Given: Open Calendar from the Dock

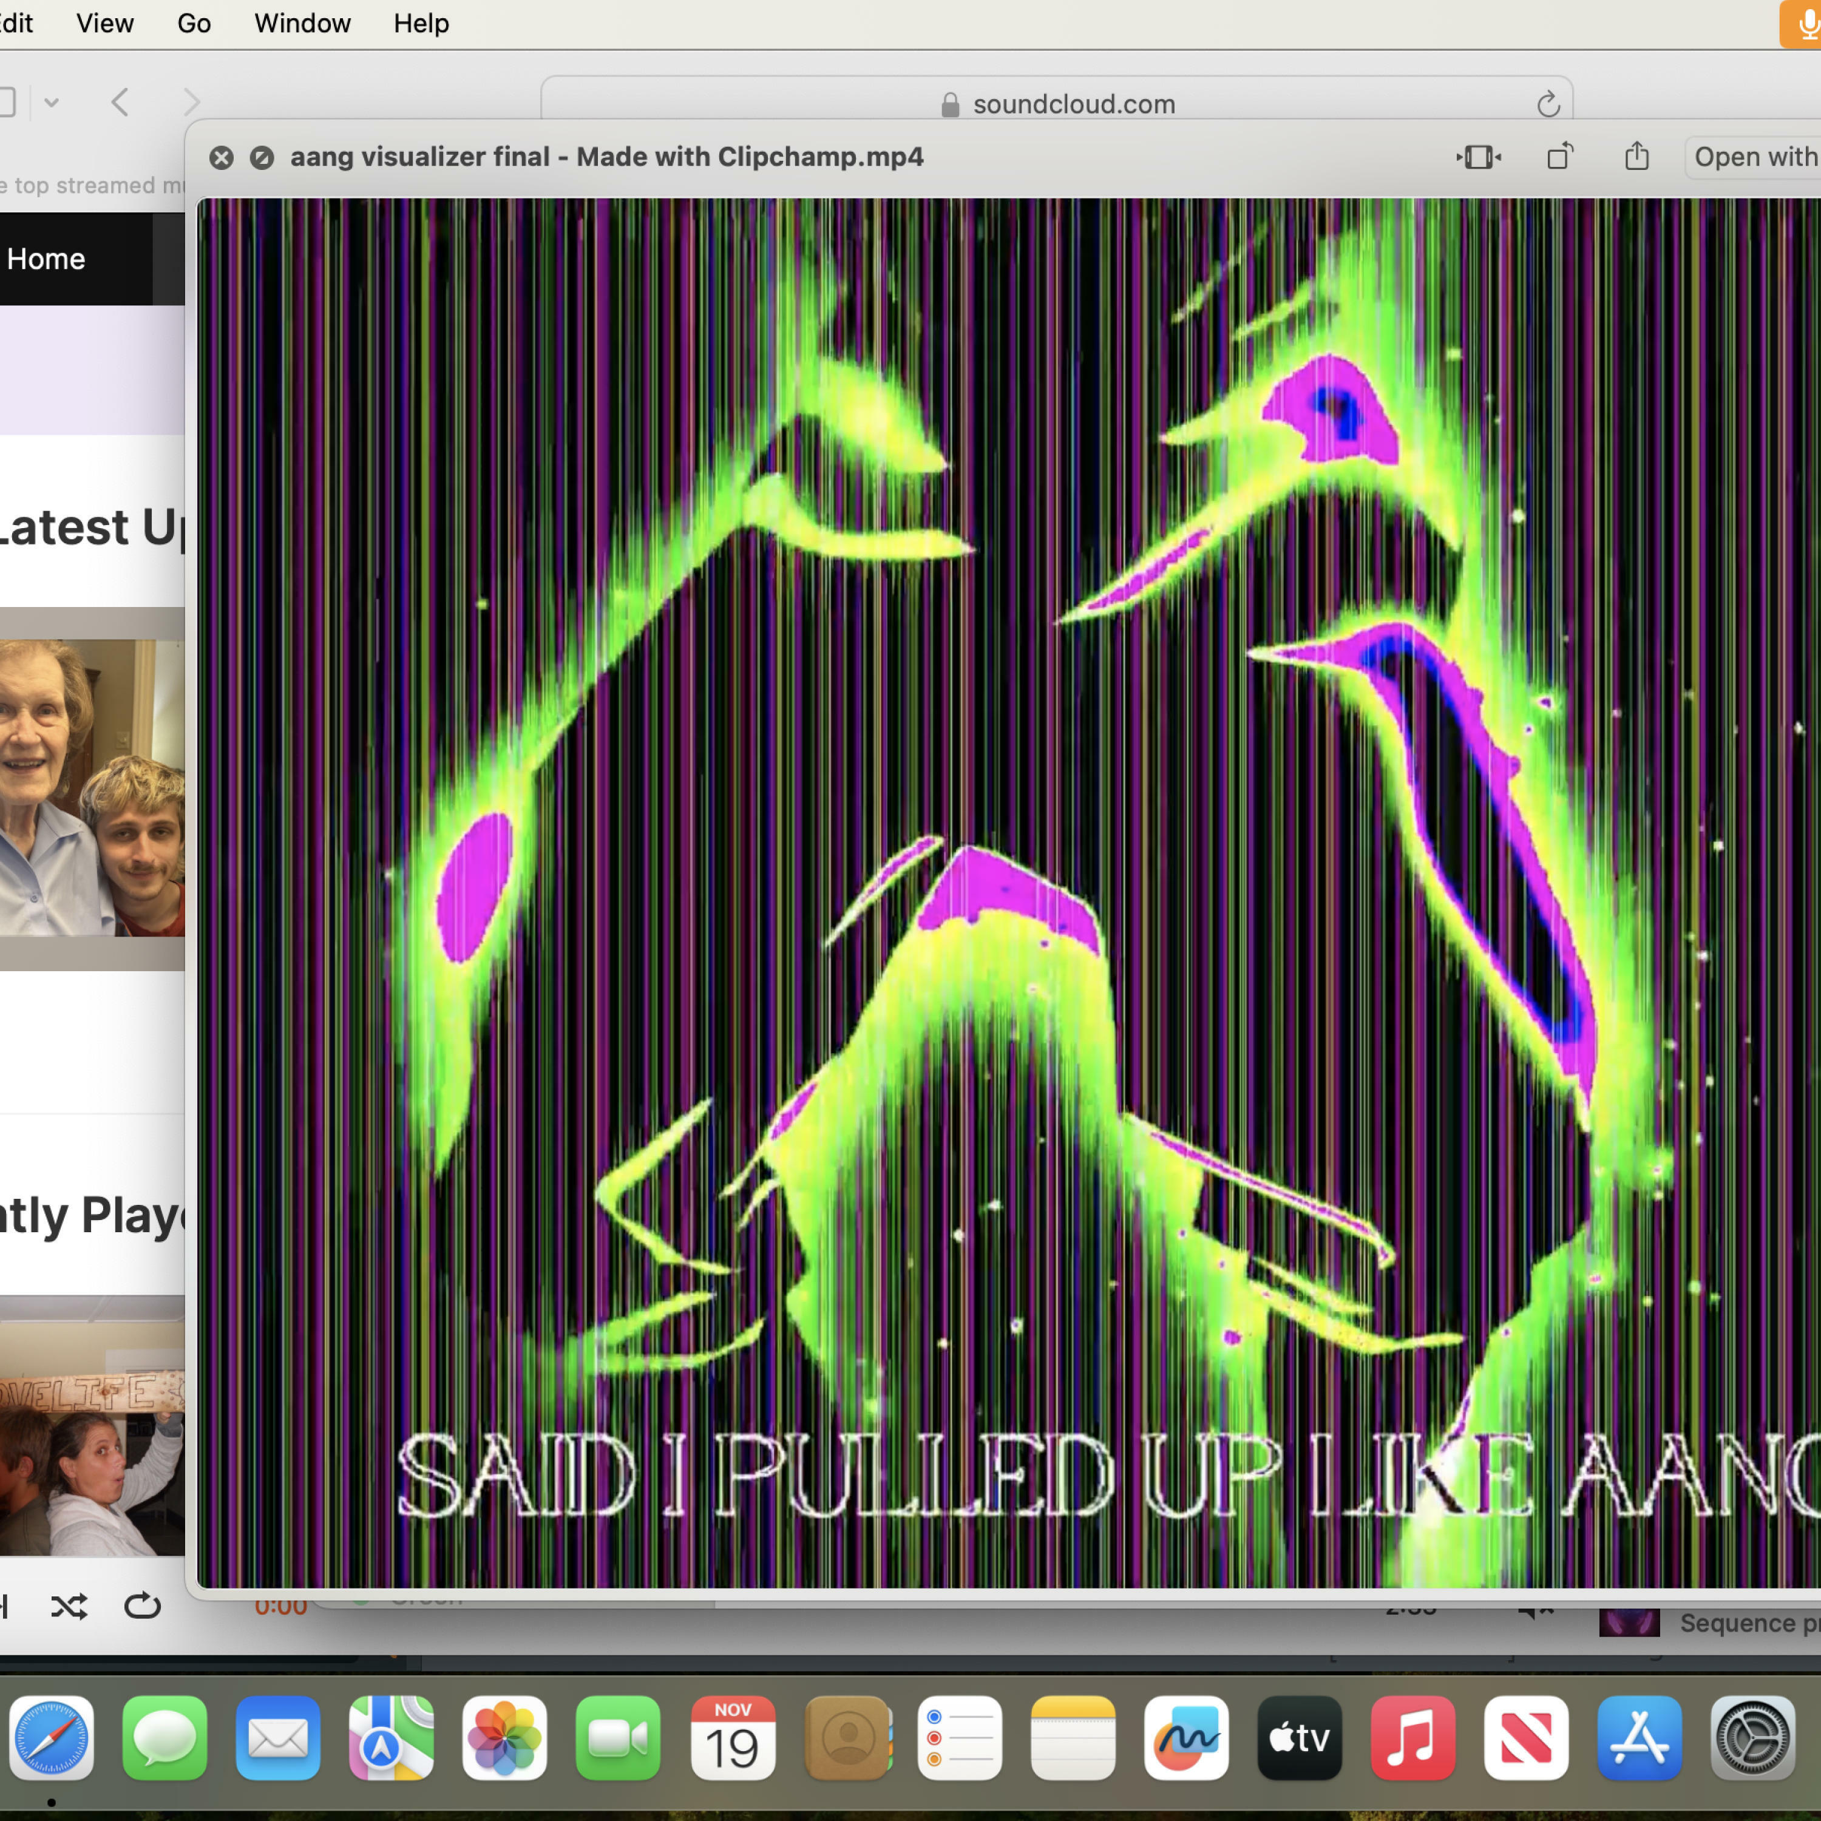Looking at the screenshot, I should 733,1738.
